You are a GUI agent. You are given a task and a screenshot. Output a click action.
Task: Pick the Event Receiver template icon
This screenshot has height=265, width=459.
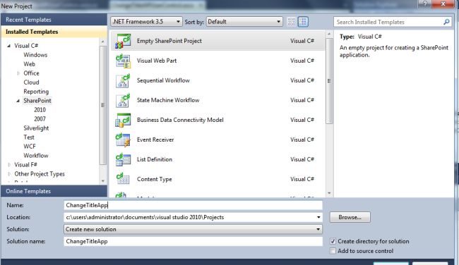point(123,140)
